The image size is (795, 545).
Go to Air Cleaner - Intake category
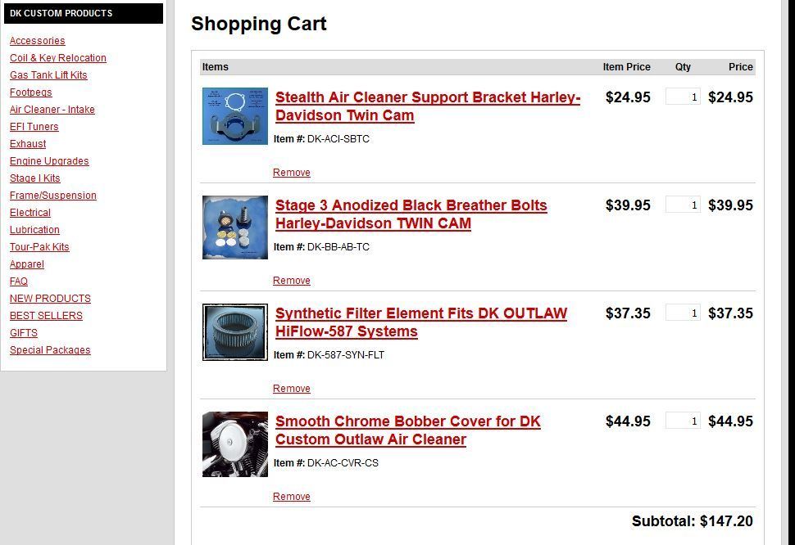(52, 110)
